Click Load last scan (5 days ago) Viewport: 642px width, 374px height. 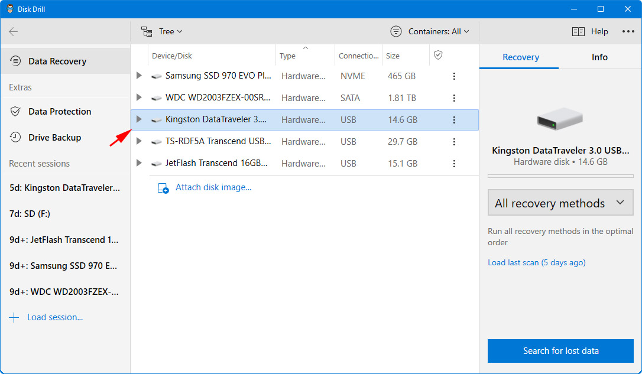pyautogui.click(x=536, y=262)
